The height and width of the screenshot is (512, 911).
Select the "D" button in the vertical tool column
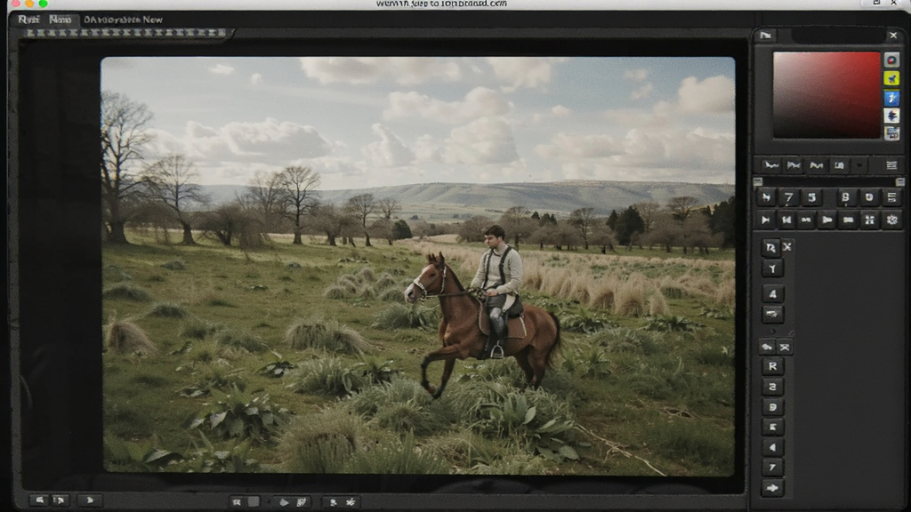[x=773, y=407]
